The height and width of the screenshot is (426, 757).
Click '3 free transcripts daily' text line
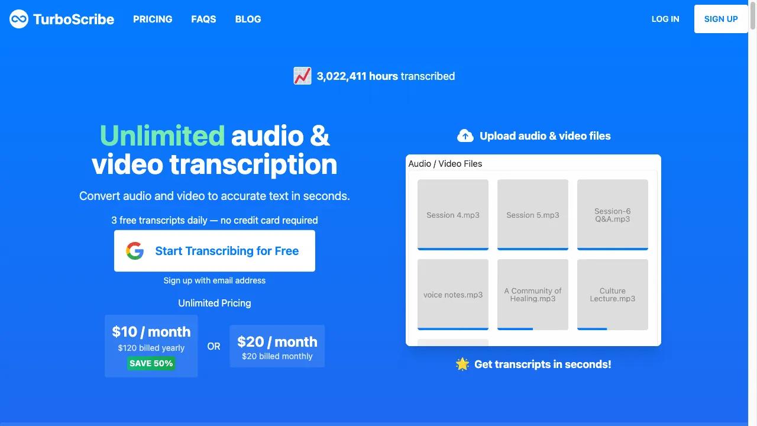215,220
